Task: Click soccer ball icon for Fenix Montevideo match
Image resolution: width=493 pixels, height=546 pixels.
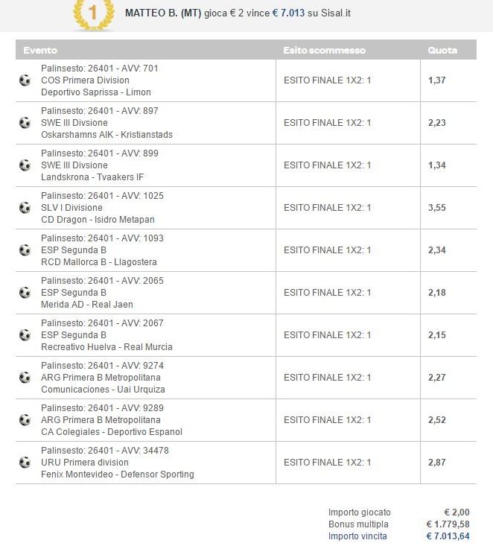Action: tap(25, 463)
